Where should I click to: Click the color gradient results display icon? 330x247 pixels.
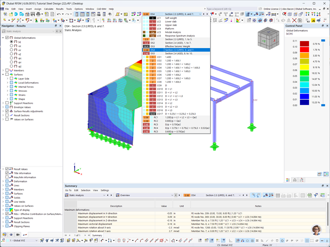click(238, 20)
